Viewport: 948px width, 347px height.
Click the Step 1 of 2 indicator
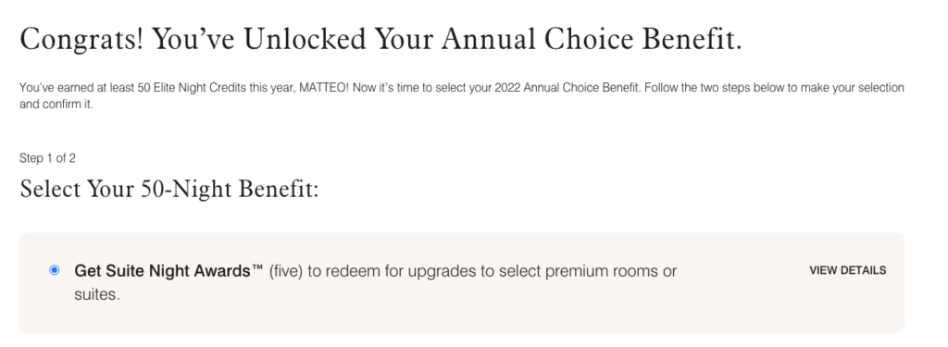47,158
